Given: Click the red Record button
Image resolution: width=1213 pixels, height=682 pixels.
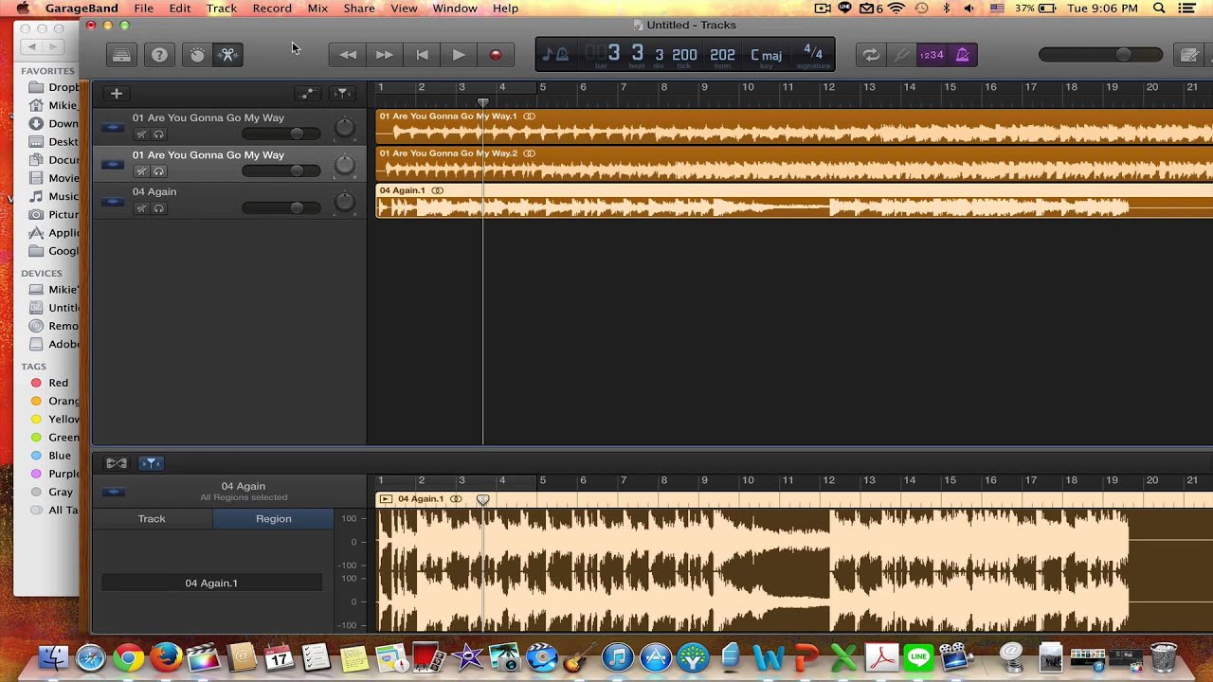Looking at the screenshot, I should [495, 55].
